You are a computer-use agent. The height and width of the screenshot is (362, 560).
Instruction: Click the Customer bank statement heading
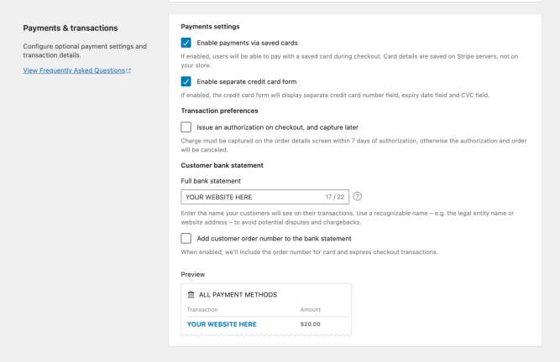tap(222, 165)
